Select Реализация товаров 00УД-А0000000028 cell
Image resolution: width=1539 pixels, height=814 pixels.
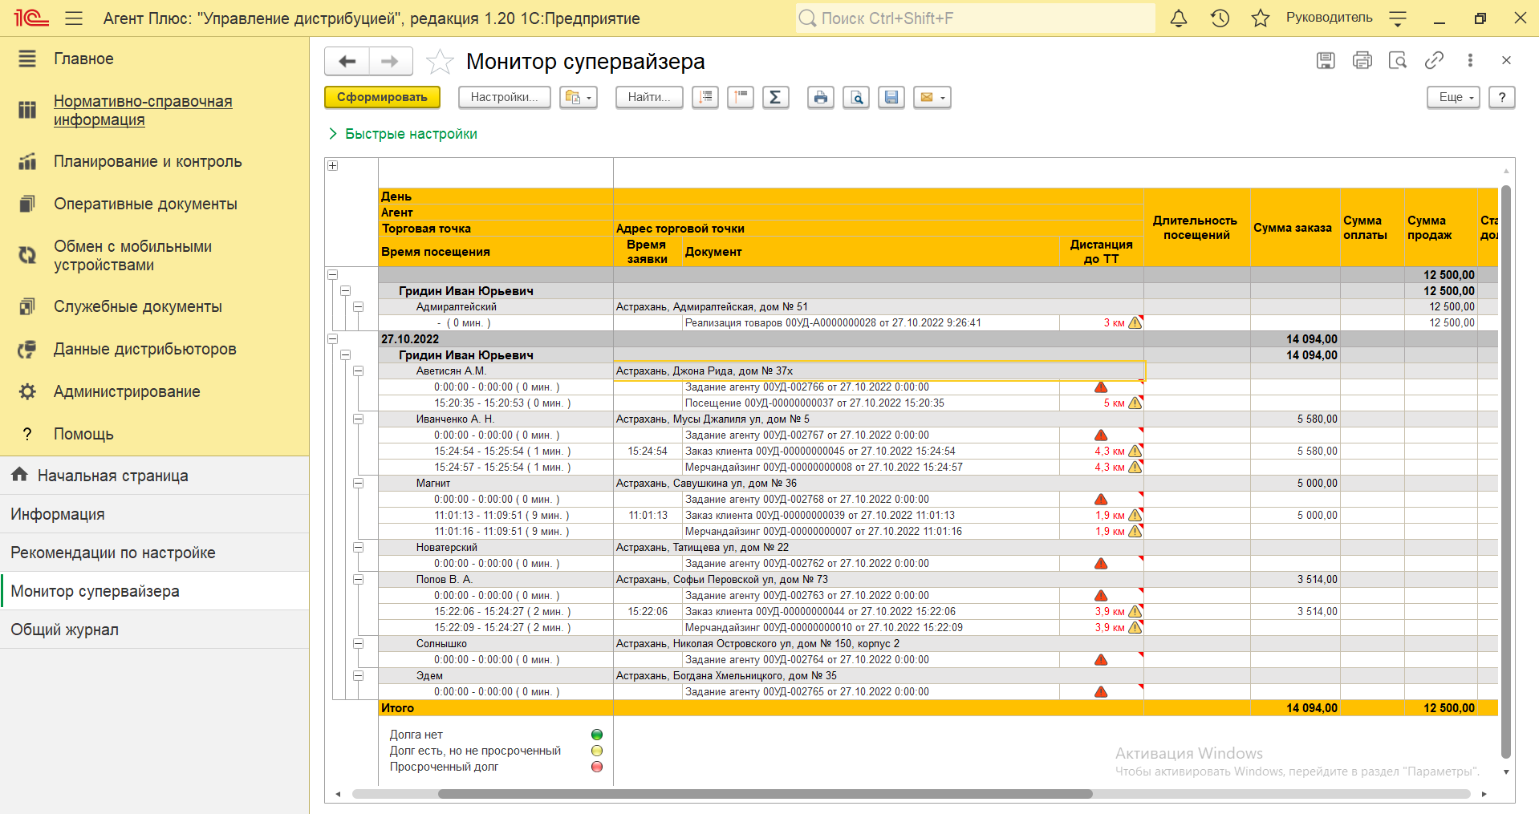click(x=871, y=322)
